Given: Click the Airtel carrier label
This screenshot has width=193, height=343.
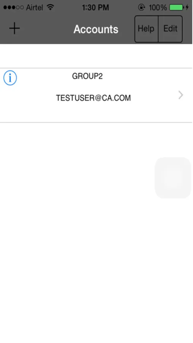Looking at the screenshot, I should tap(35, 8).
